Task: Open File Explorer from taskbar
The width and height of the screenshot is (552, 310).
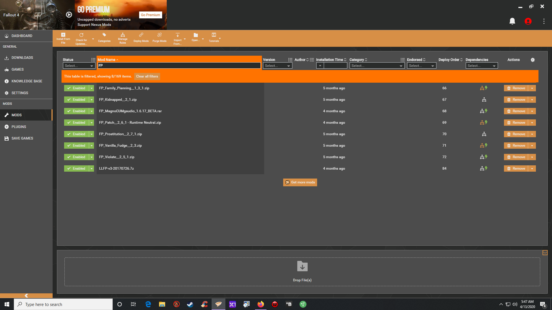Action: click(162, 304)
